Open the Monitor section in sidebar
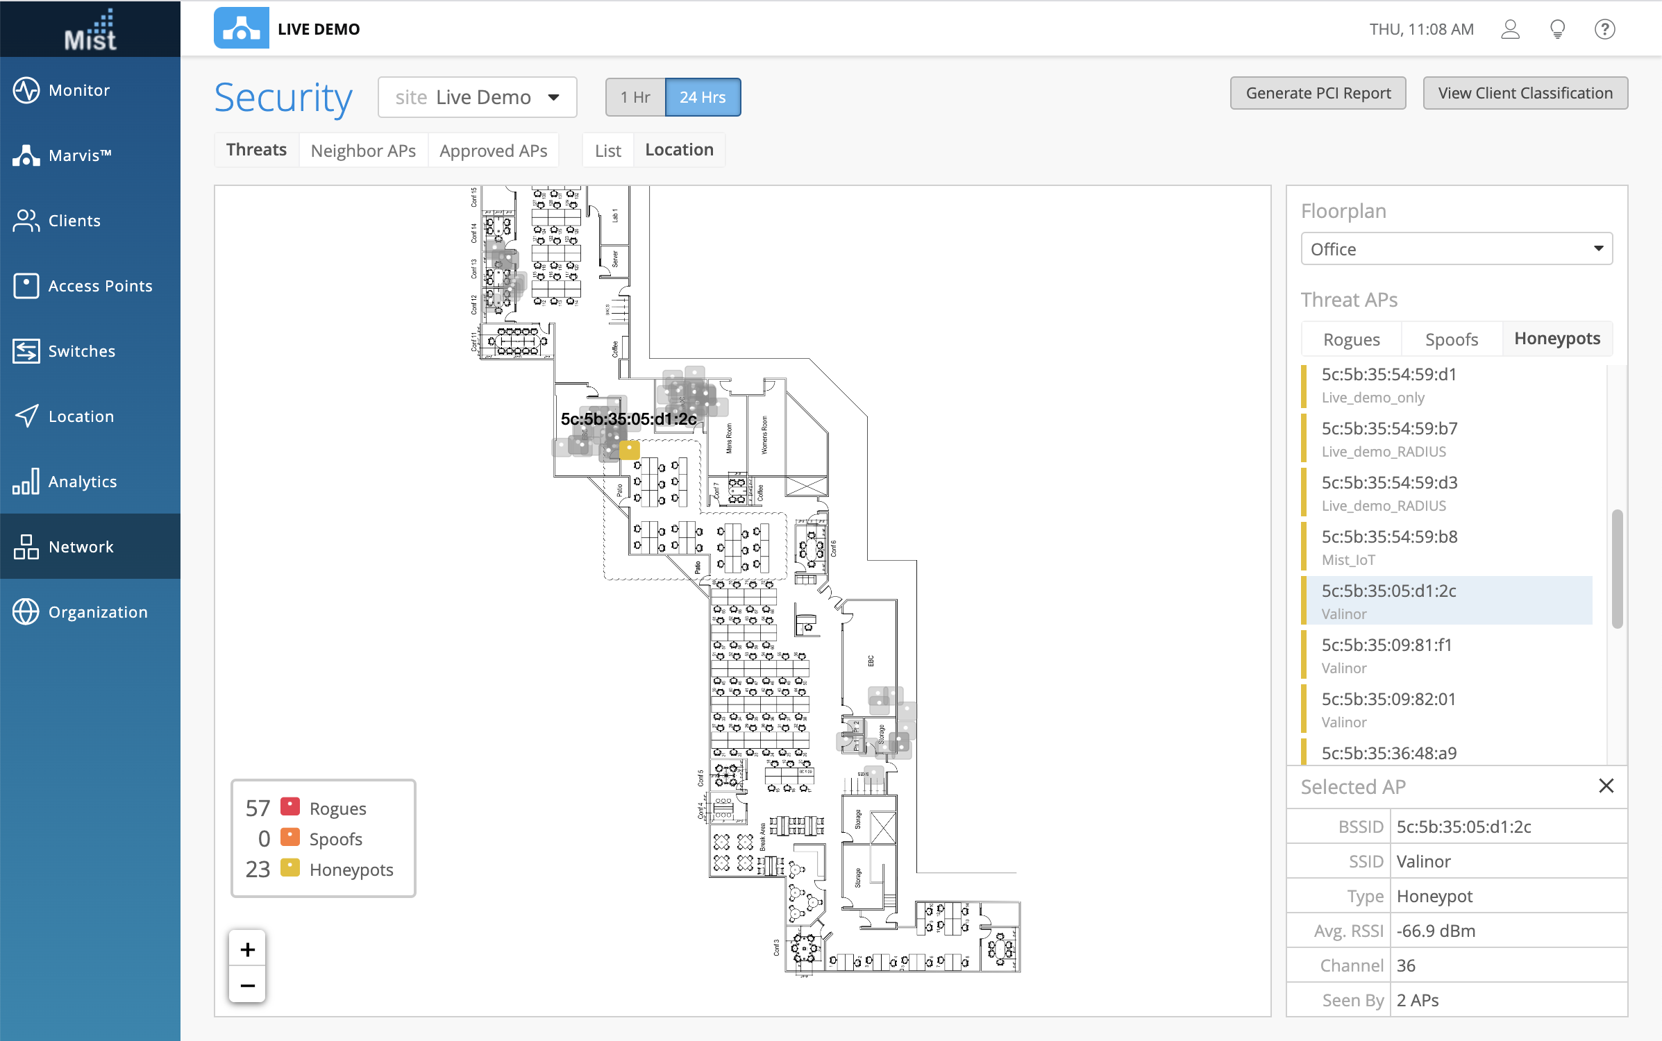 pos(79,90)
